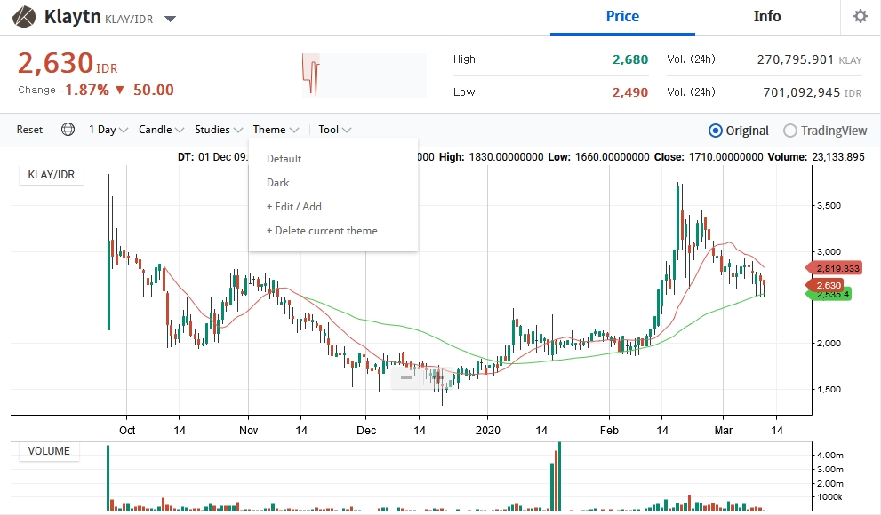Click the chart zoom-out minus button
Viewport: 881px width, 515px height.
(x=406, y=377)
